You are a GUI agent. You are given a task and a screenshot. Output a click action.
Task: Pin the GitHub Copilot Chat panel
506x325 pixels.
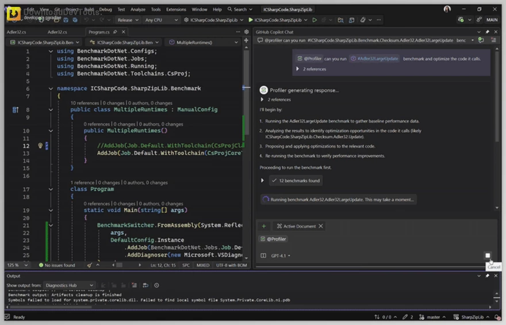click(487, 32)
